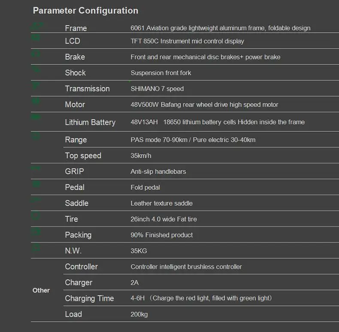
Task: Click the Controller label
Action: pyautogui.click(x=81, y=267)
